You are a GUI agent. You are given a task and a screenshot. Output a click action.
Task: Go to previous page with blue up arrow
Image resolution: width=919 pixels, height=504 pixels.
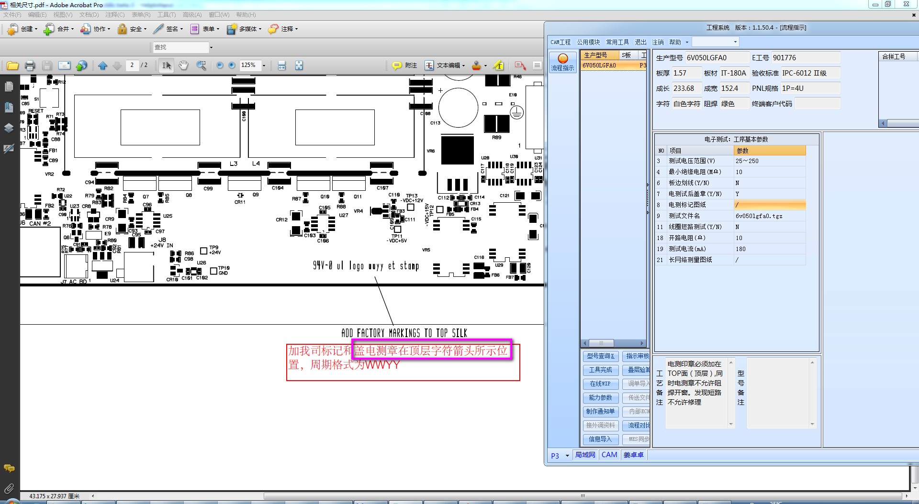[x=102, y=66]
